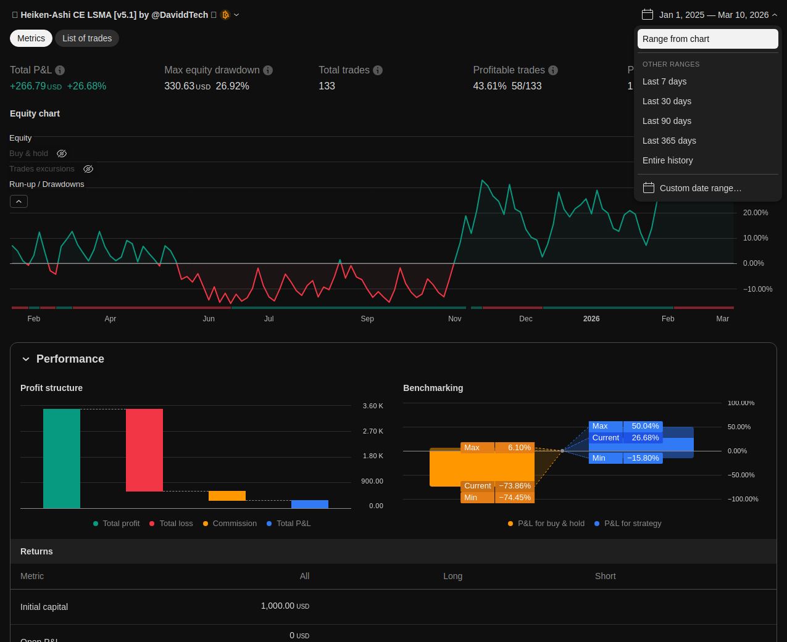Click the calendar icon beside the date range
787x642 pixels.
647,15
